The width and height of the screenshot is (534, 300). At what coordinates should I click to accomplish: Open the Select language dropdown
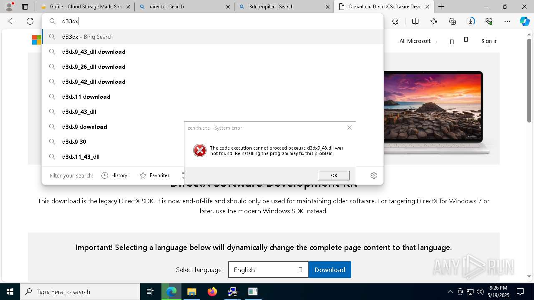tap(268, 270)
